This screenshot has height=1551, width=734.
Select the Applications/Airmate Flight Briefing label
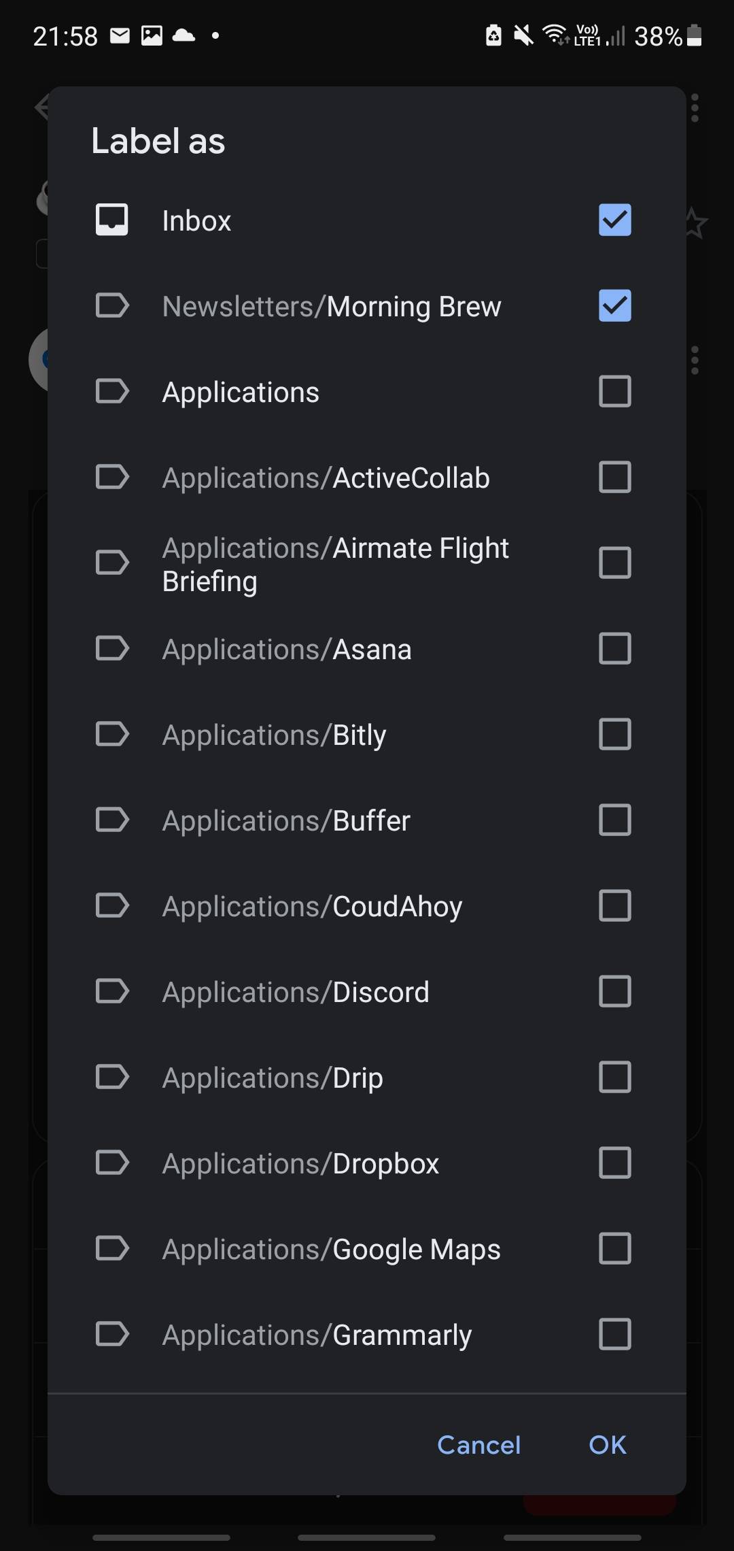335,564
